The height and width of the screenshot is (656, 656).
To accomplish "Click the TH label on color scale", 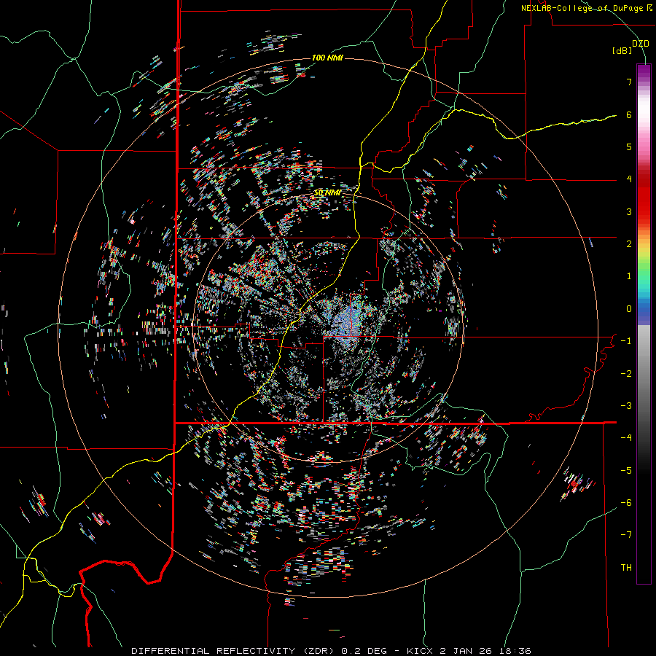I will pos(626,568).
